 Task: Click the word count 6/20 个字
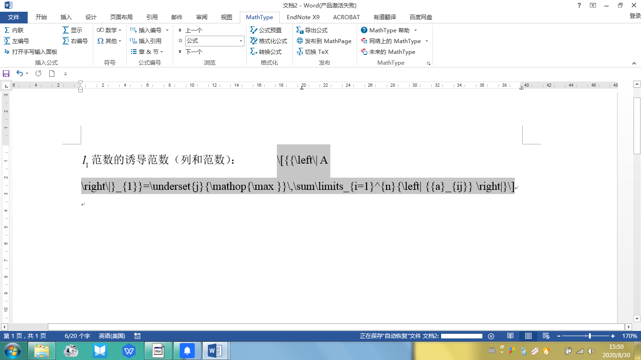click(77, 336)
